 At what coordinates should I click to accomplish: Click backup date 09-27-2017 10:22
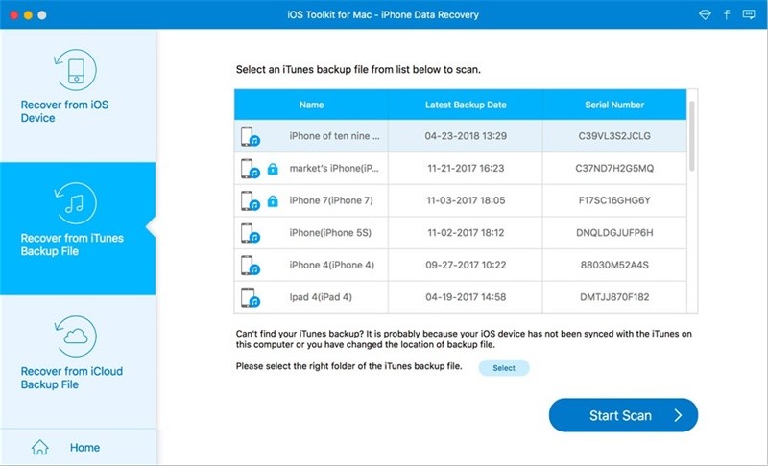point(466,265)
